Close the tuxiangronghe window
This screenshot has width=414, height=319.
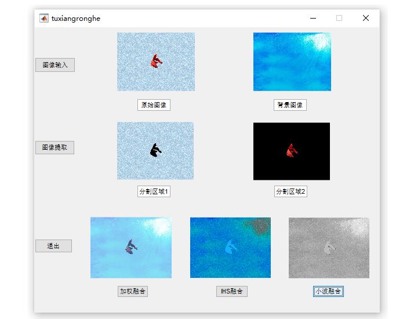366,18
